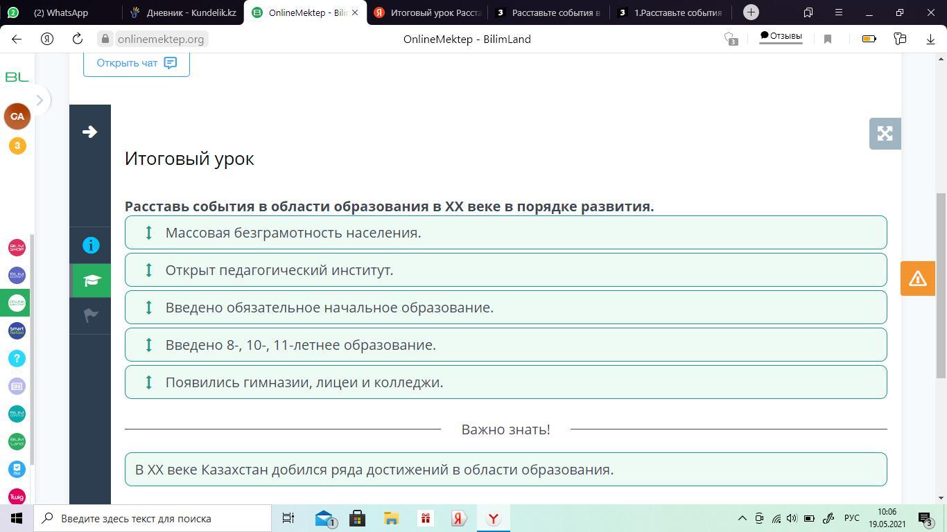Open Smart Nation sidebar icon
Screen dimensions: 947x532
coord(17,330)
